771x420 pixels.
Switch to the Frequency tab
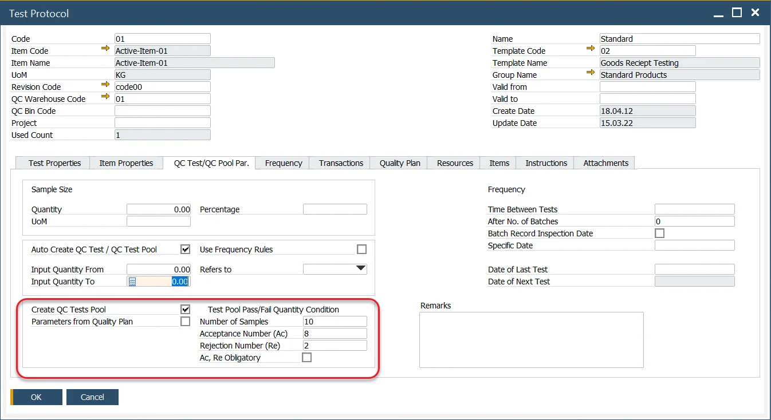coord(284,163)
